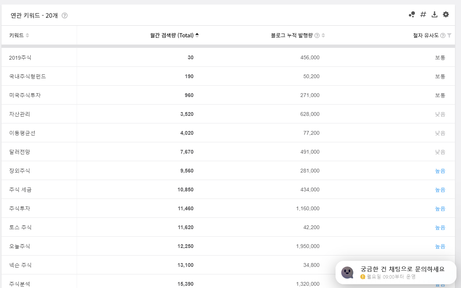Click the help icon beside 블로그 누적 발행량
Screen dimensions: 461x288
[x=317, y=35]
